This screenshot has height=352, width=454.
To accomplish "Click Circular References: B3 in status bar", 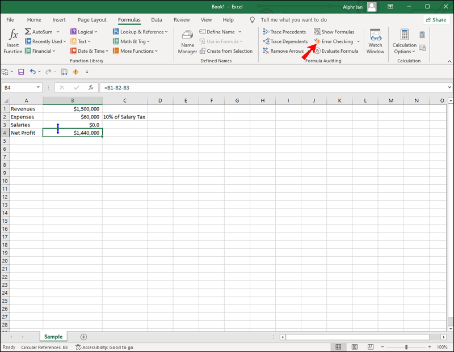I will pos(44,347).
